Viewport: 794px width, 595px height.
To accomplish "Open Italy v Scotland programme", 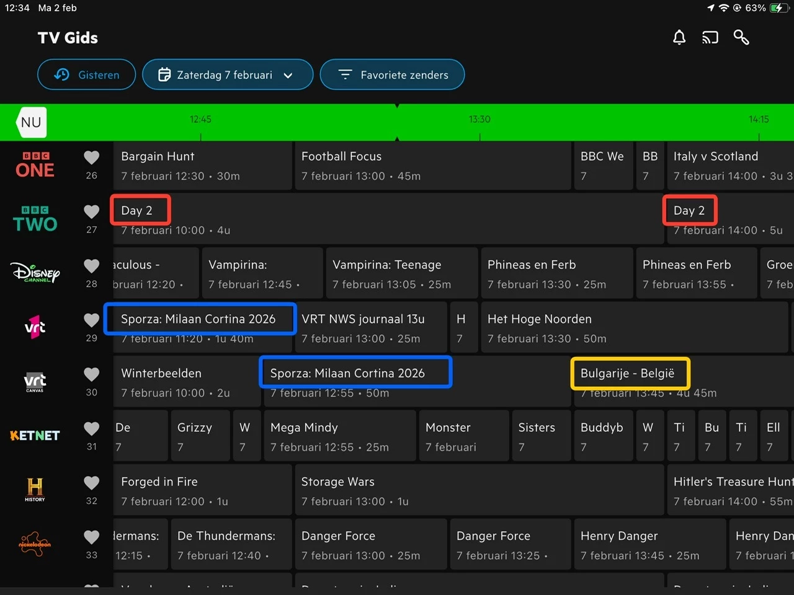I will pos(731,165).
